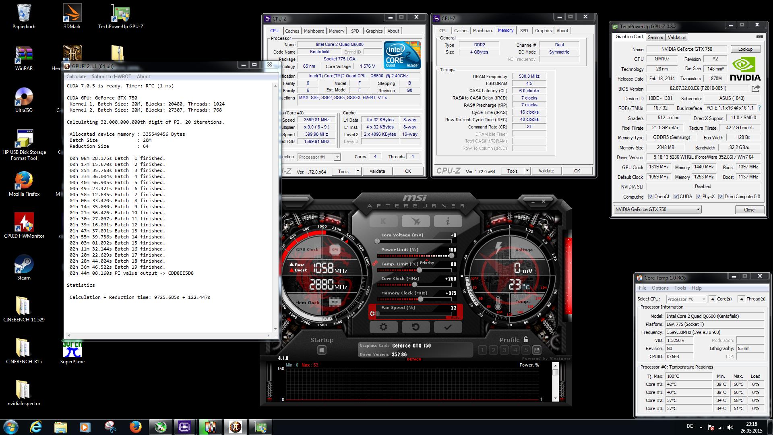Open TechPowerUp GPU-Z desktop shortcut
Viewport: 773px width, 435px height.
point(120,16)
